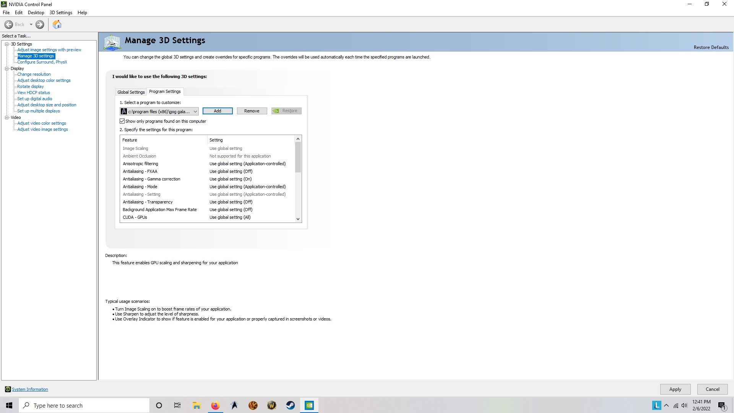
Task: Toggle Show only programs found checkbox
Action: (x=122, y=121)
